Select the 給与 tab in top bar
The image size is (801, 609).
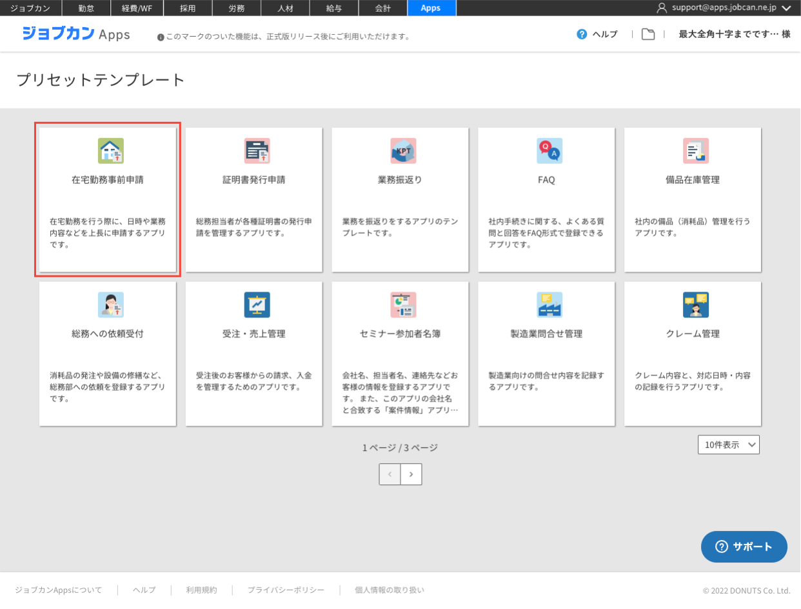click(x=334, y=8)
